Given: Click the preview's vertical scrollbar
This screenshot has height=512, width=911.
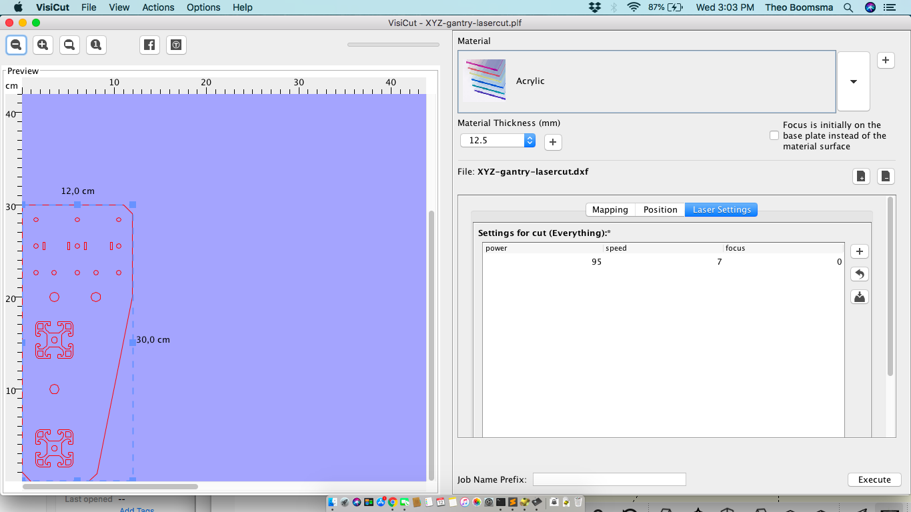Looking at the screenshot, I should click(x=431, y=345).
